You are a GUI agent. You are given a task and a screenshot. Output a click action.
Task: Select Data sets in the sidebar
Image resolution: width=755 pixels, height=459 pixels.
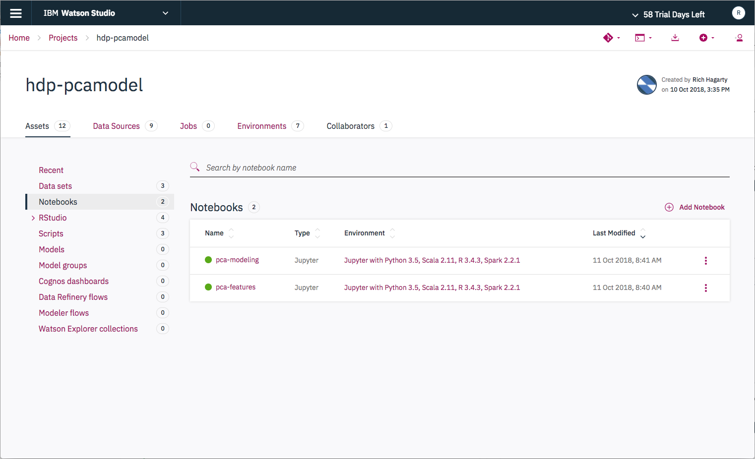56,186
